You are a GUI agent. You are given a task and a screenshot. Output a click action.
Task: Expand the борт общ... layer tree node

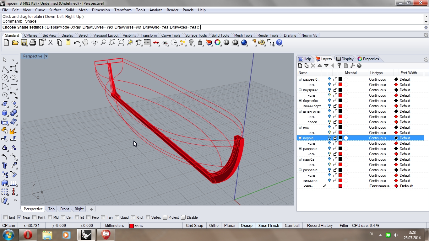coord(300,101)
